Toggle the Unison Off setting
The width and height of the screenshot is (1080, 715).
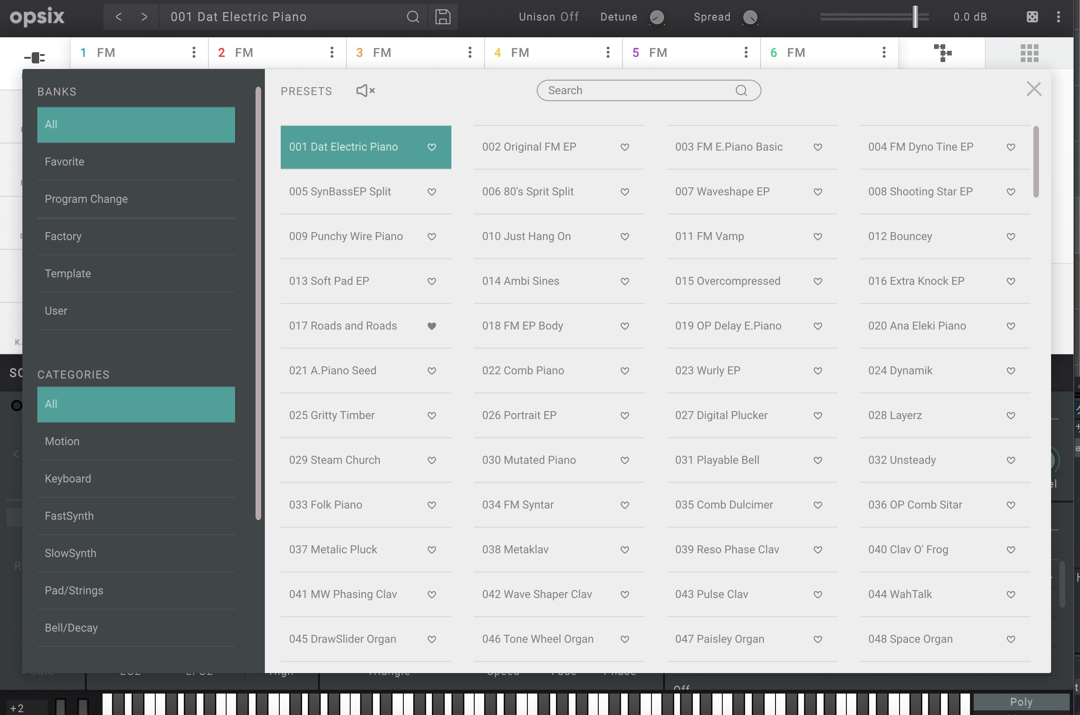(x=548, y=17)
